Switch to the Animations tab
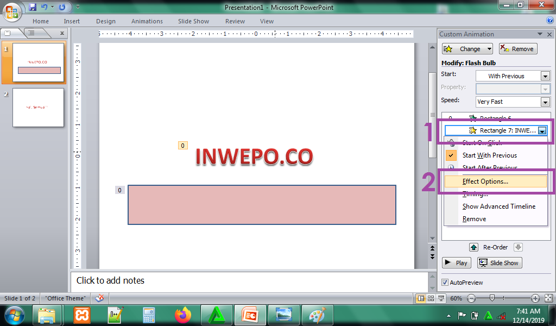This screenshot has height=326, width=556. click(147, 21)
